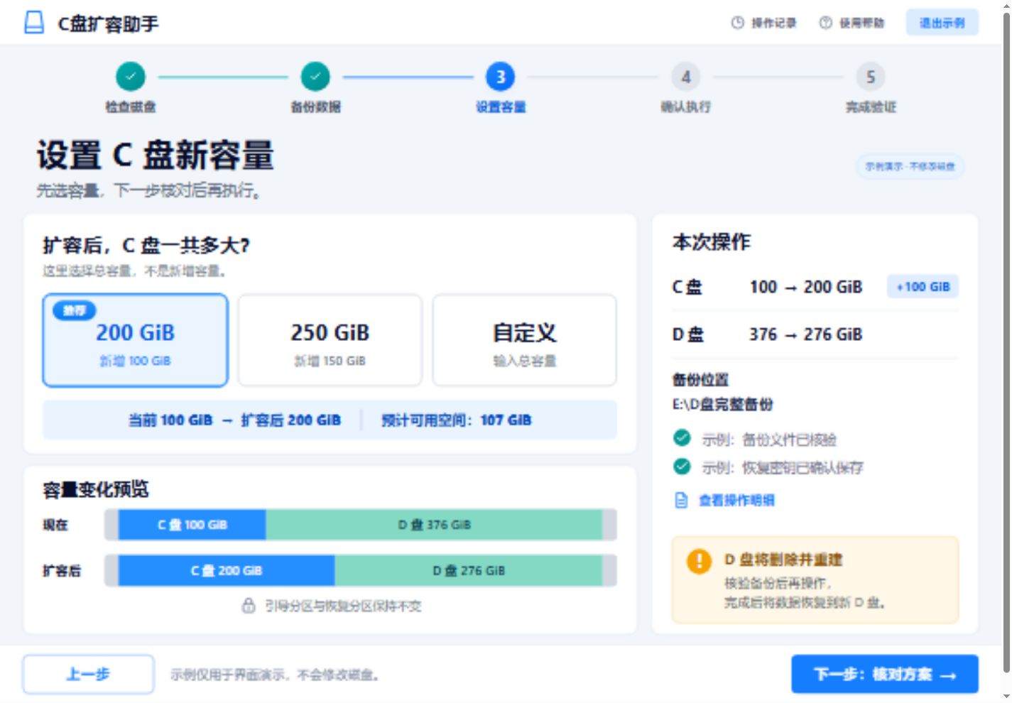Click the page vertical scrollbar
The image size is (1012, 703).
1006,341
